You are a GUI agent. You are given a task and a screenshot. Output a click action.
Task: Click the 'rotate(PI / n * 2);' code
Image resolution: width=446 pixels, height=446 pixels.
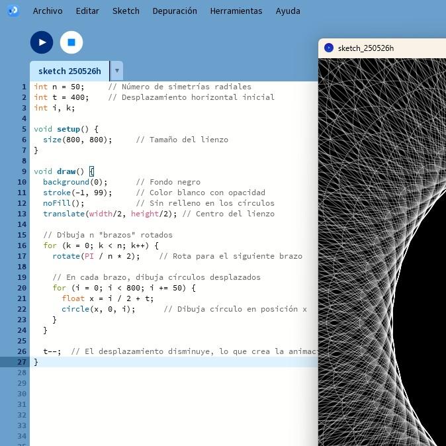(x=96, y=256)
